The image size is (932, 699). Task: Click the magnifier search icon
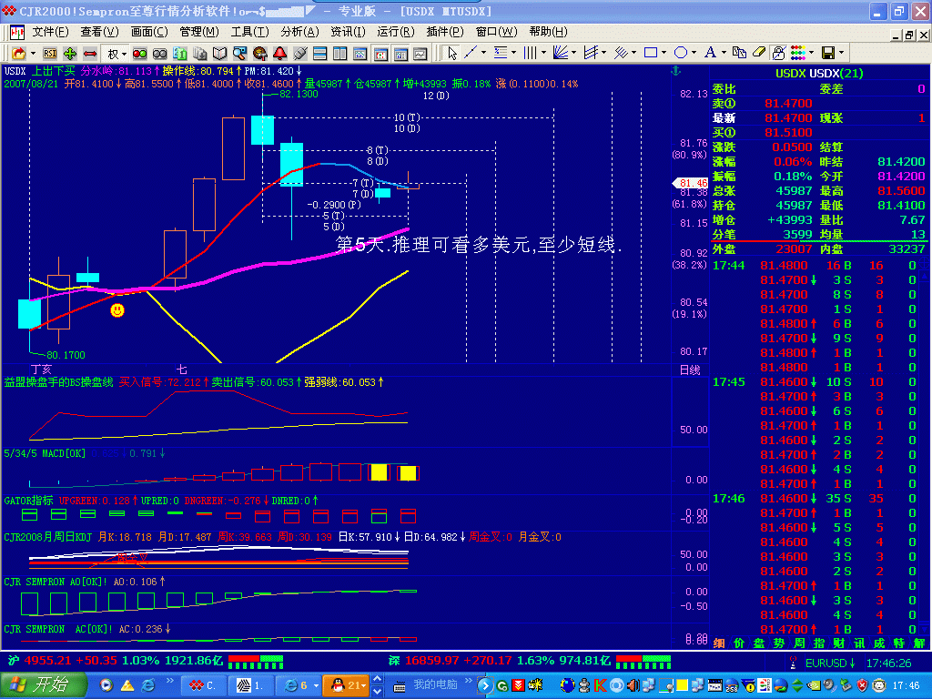(240, 54)
